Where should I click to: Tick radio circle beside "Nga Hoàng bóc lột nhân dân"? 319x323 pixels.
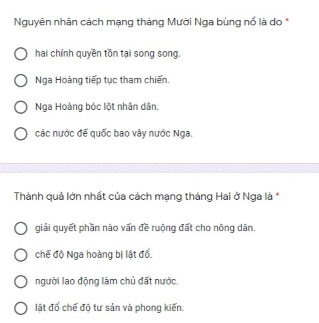(21, 107)
